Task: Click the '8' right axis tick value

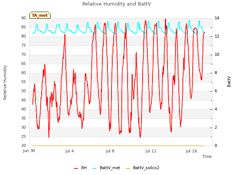Action: click(216, 73)
